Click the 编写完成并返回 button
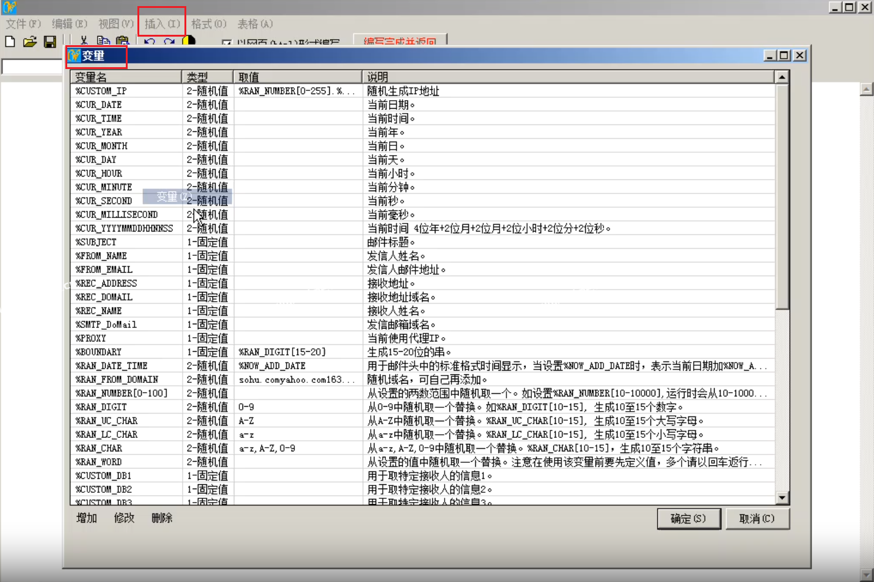 coord(400,41)
